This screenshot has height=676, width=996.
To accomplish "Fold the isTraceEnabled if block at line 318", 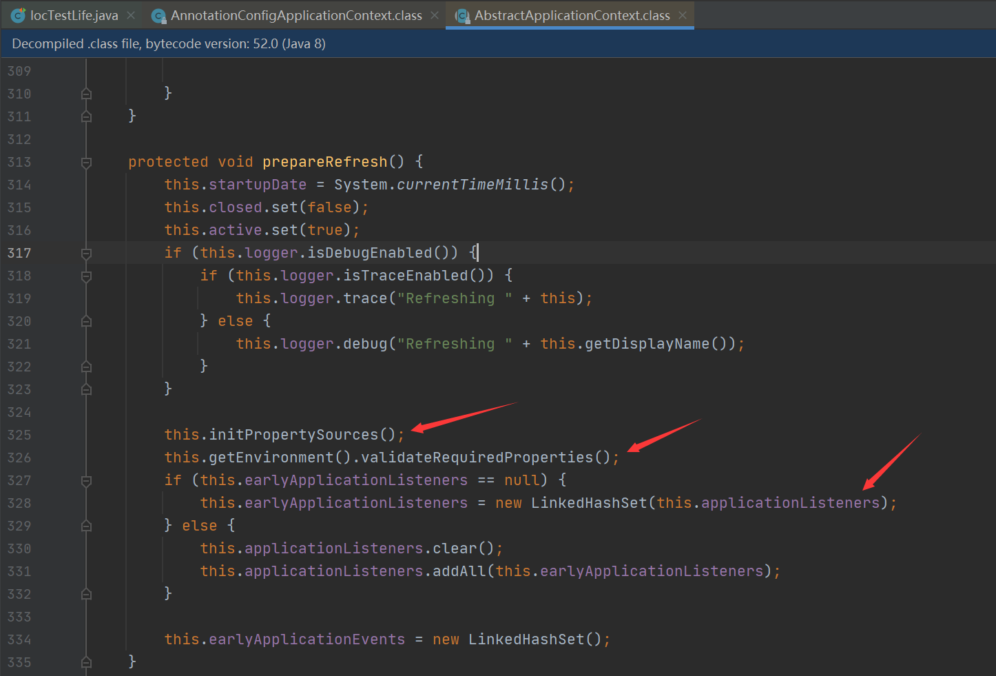I will click(x=86, y=276).
